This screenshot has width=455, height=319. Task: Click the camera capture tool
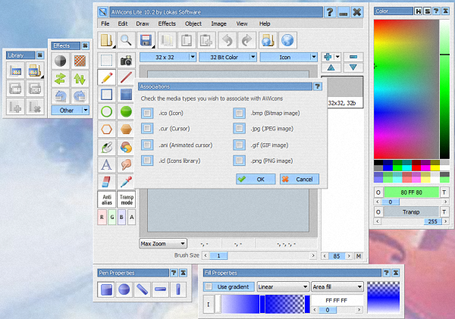(126, 61)
